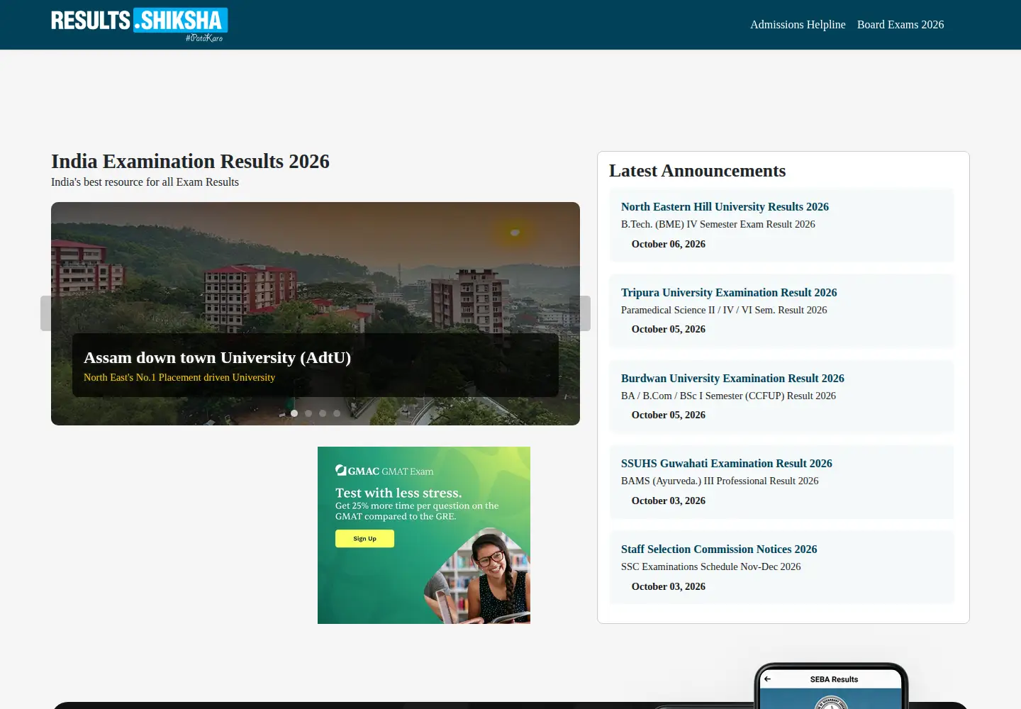Click the India Examination Results 2026 heading
This screenshot has height=709, width=1021.
pos(190,162)
